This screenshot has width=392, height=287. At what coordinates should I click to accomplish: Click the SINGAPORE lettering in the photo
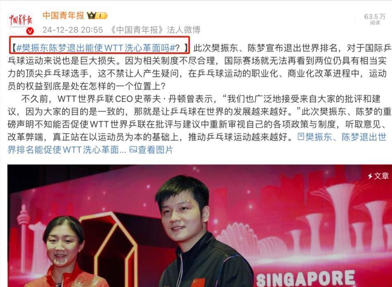[x=306, y=278]
